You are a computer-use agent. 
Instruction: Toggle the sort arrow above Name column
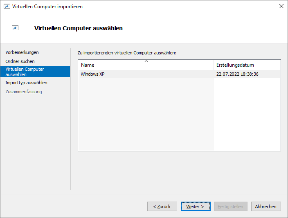pos(146,61)
